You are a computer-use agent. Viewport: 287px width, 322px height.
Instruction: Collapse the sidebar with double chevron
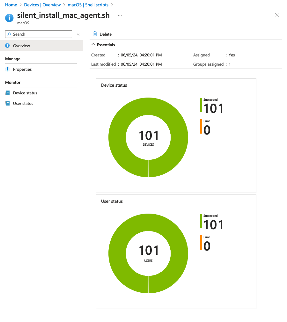coord(78,34)
